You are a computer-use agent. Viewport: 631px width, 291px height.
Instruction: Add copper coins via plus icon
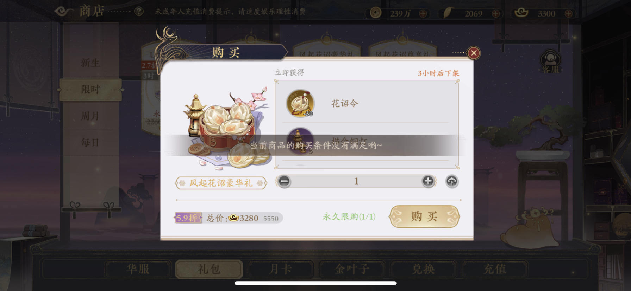[x=423, y=14]
